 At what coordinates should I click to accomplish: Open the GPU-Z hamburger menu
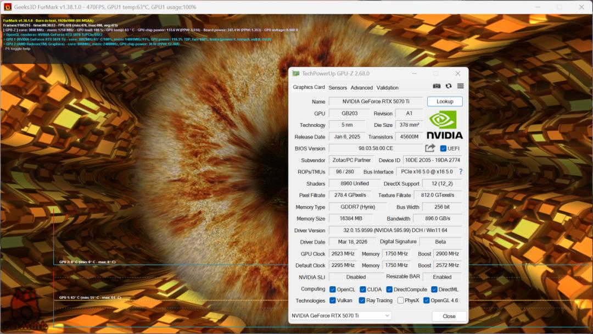click(x=460, y=86)
